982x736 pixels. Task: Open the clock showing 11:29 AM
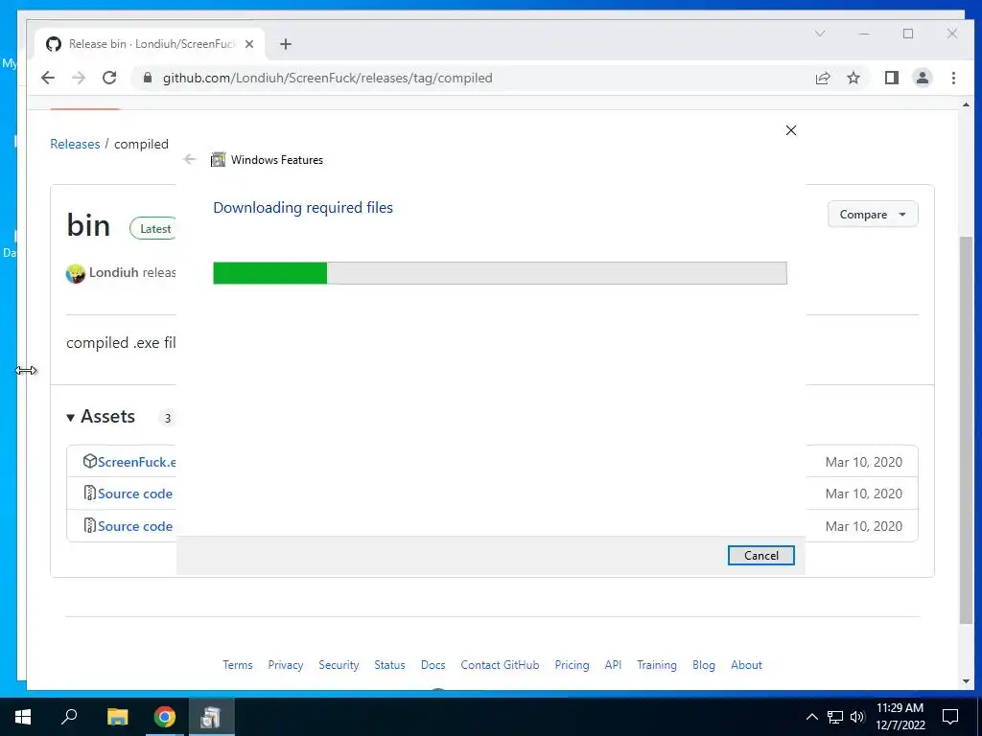(900, 717)
